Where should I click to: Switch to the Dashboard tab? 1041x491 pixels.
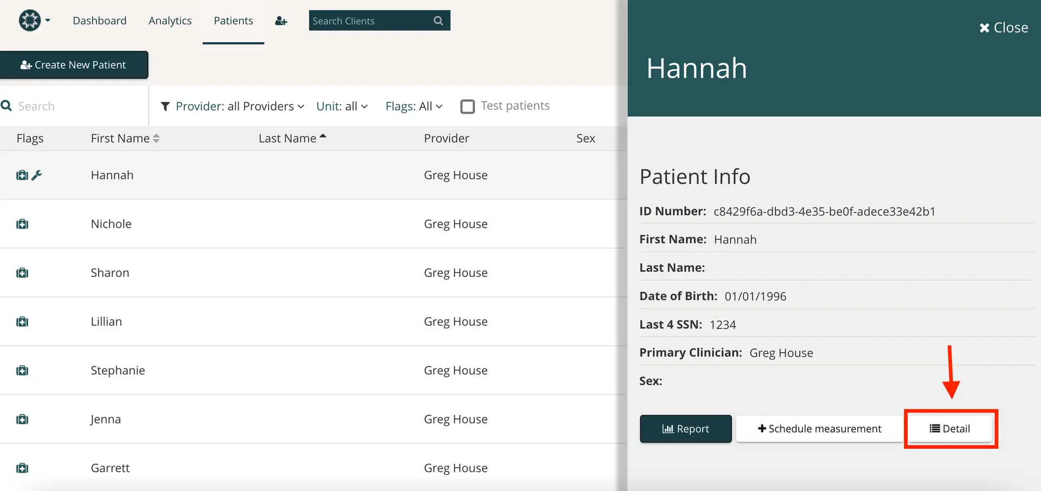point(99,21)
